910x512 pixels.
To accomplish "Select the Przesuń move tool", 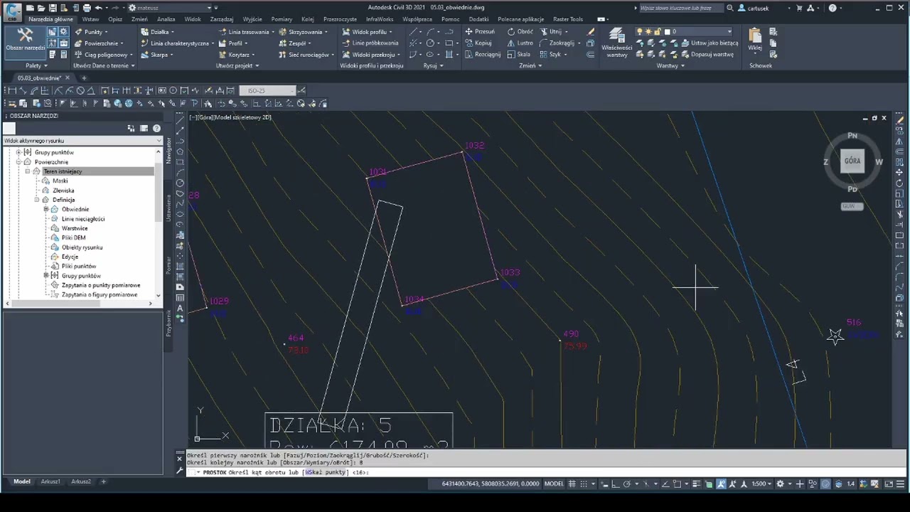I will click(x=480, y=31).
